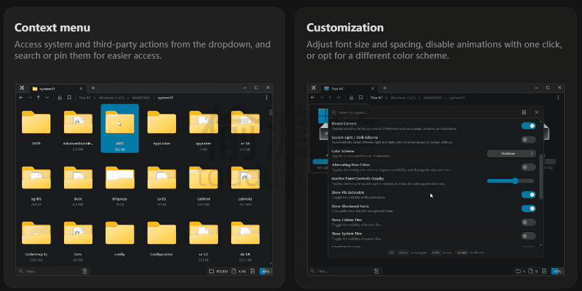Open history chevron in the This PC window
The height and width of the screenshot is (291, 582).
point(338,98)
